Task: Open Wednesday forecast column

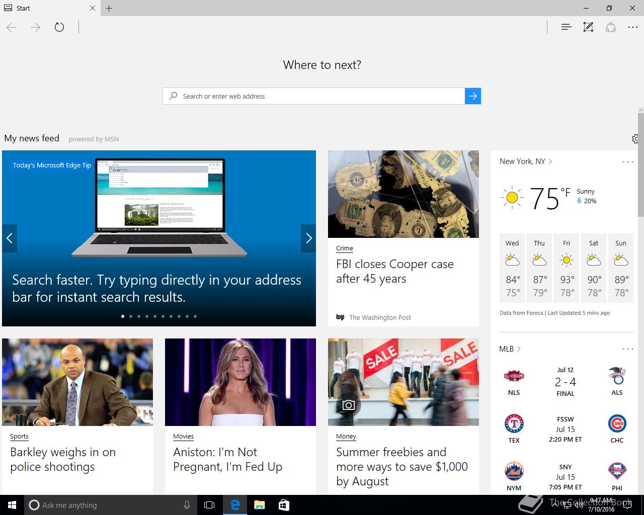Action: 512,268
